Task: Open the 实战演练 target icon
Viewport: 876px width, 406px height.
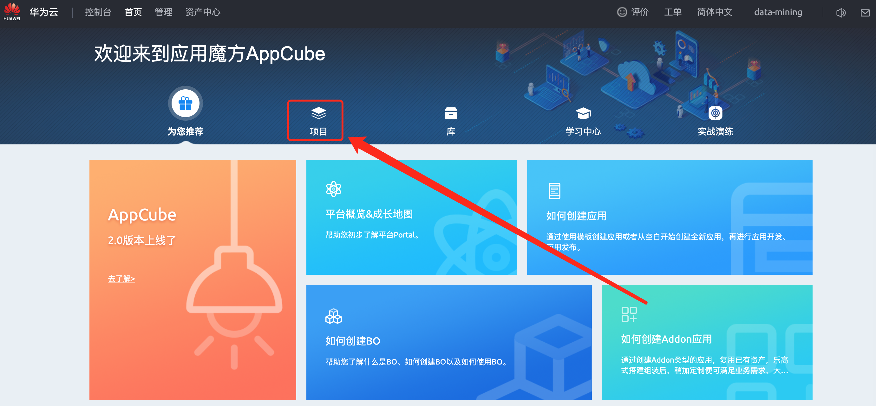Action: point(715,113)
